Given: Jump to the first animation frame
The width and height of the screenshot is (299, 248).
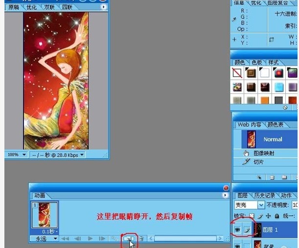Looking at the screenshot, I should (x=65, y=238).
